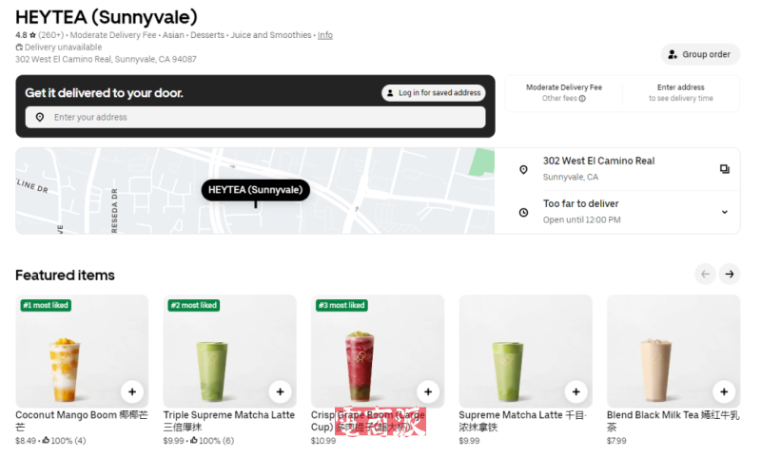Start a Group order
The width and height of the screenshot is (761, 457).
700,54
